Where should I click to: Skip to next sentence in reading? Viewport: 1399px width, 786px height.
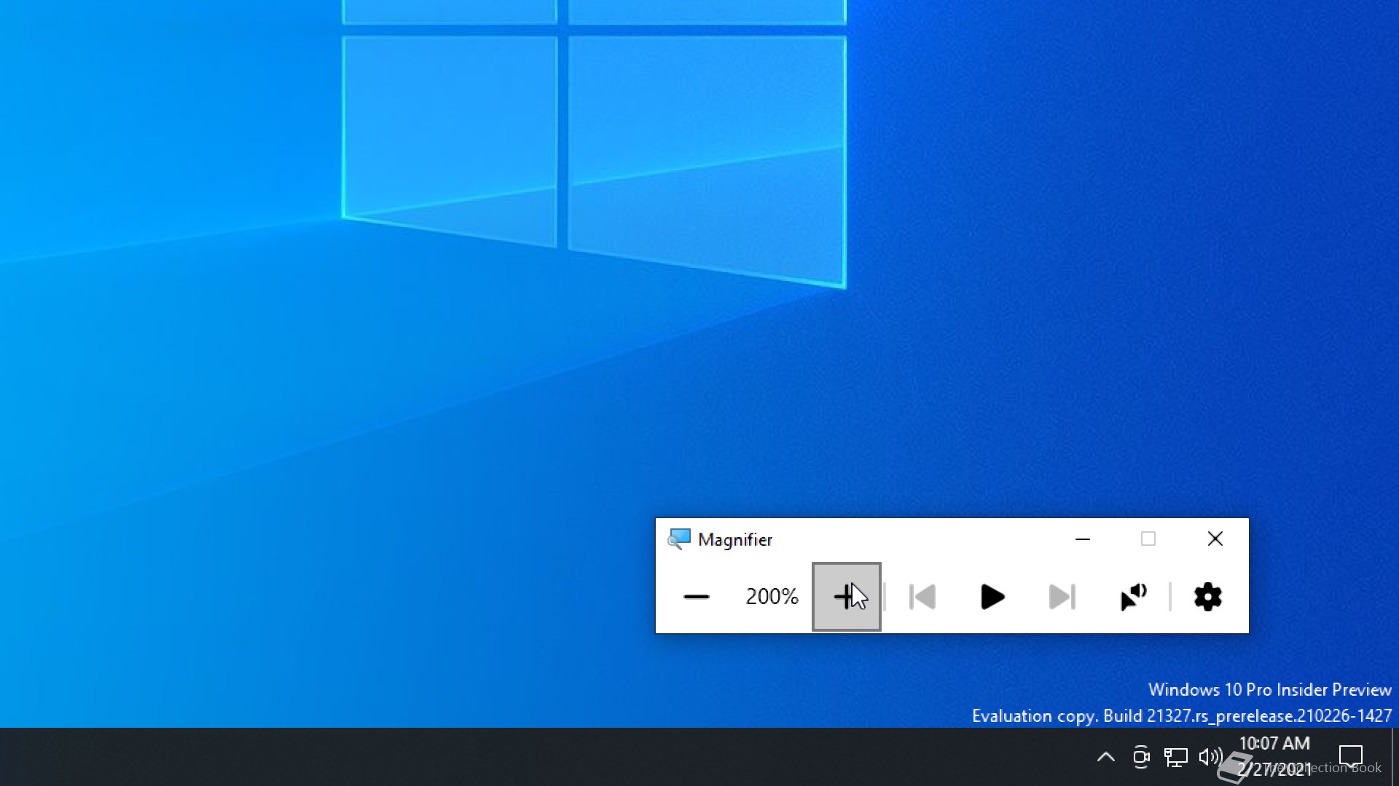click(x=1062, y=597)
